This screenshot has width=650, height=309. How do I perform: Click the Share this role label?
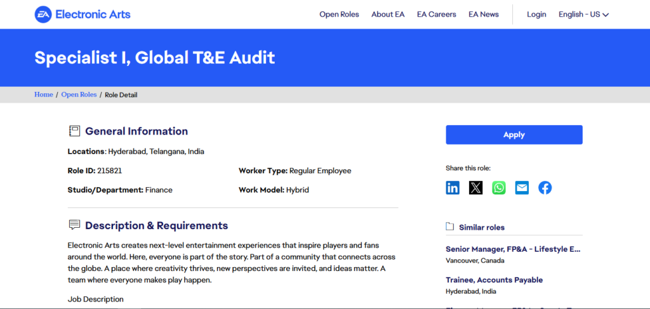click(x=468, y=168)
